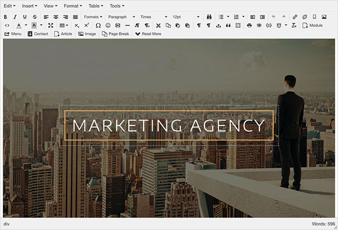Click the Article button
The width and height of the screenshot is (338, 230).
(x=63, y=34)
